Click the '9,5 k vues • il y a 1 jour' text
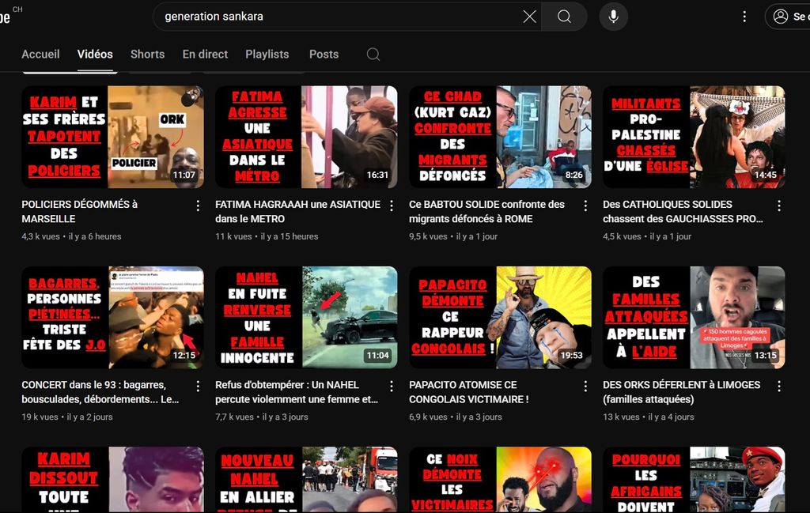Image resolution: width=810 pixels, height=513 pixels. pyautogui.click(x=453, y=236)
